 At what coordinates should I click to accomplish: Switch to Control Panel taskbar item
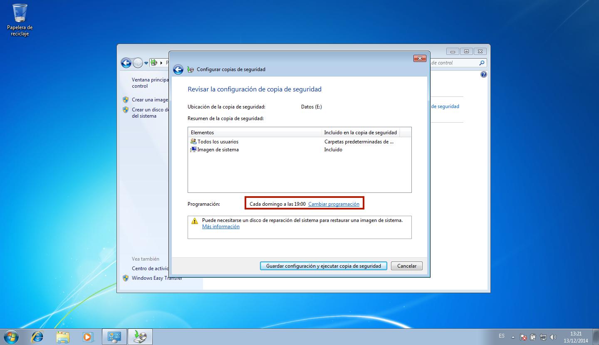(114, 336)
